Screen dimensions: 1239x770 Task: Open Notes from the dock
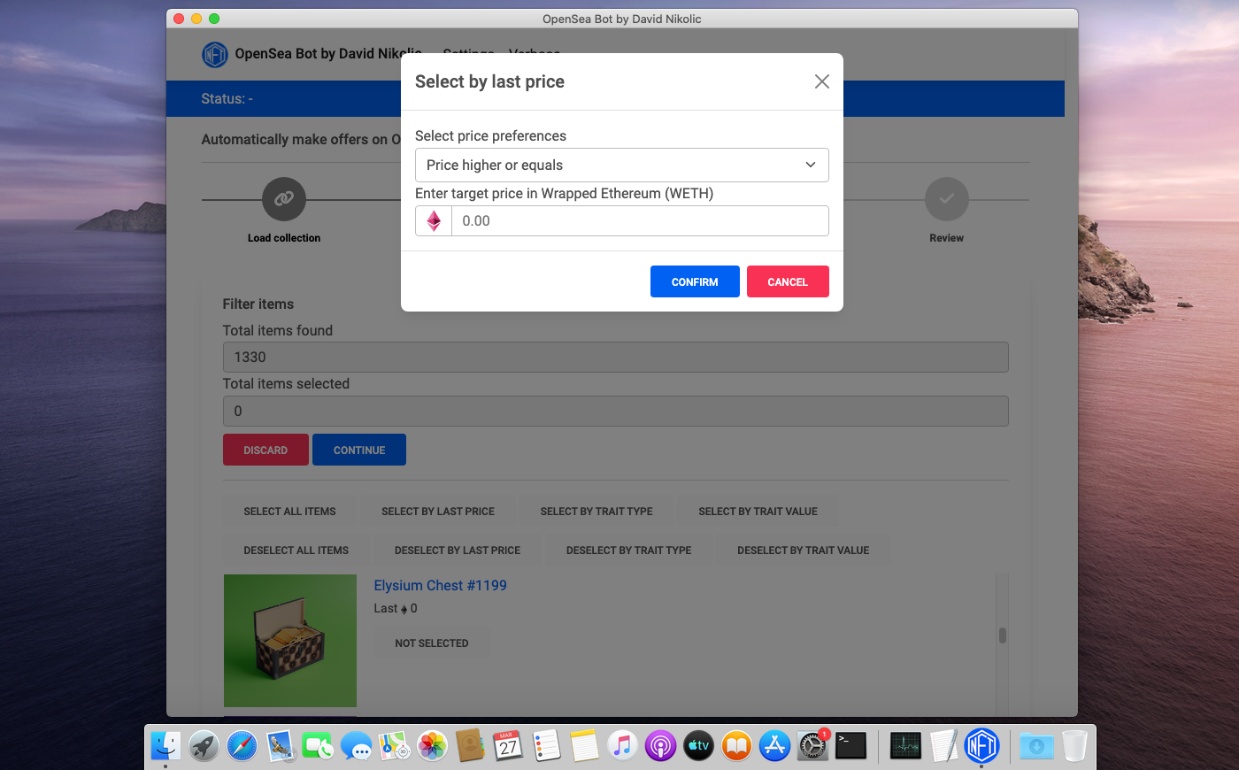coord(584,746)
